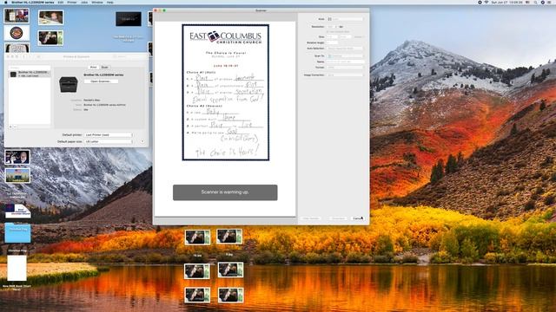556x312 pixels.
Task: Open the Auto Selection dropdown
Action: pyautogui.click(x=345, y=49)
